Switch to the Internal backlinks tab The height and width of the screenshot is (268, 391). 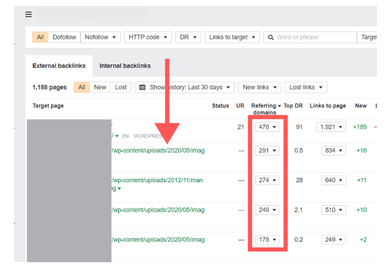[125, 66]
